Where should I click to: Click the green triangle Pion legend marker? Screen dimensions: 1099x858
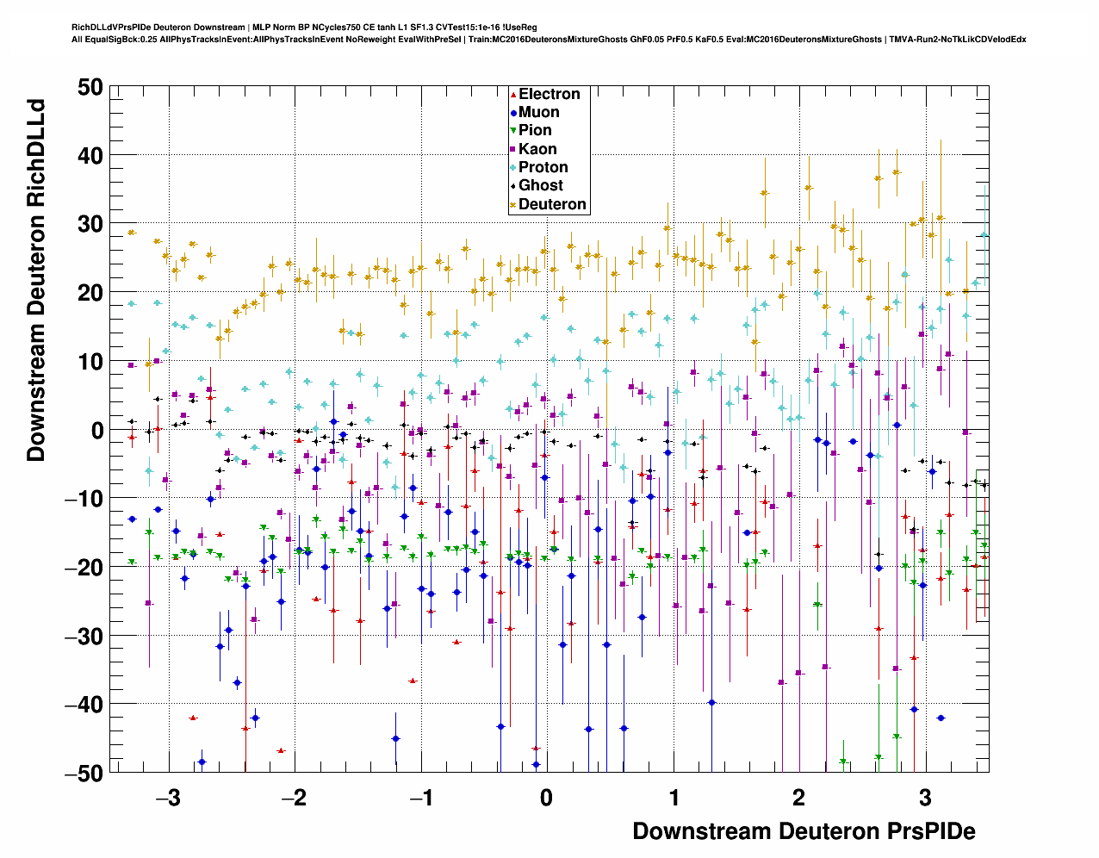513,131
